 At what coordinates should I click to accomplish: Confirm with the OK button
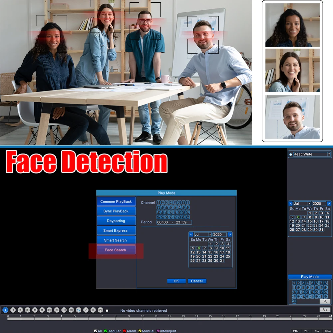click(x=176, y=281)
